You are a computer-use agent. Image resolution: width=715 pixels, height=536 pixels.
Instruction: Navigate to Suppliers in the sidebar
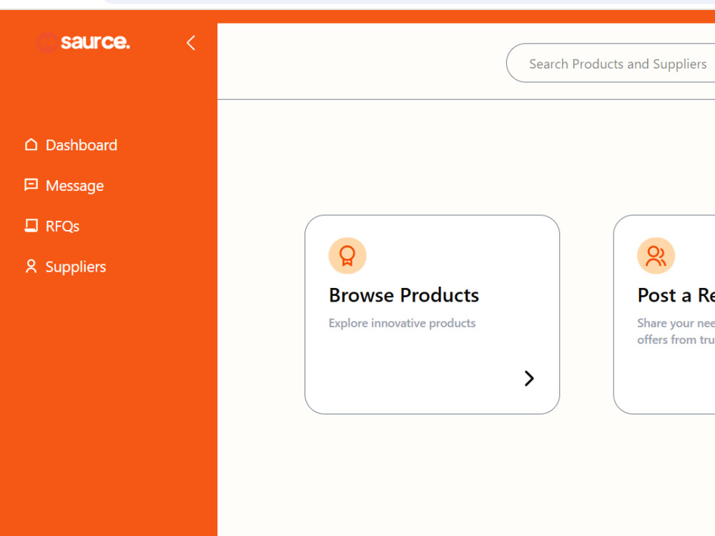pos(65,267)
